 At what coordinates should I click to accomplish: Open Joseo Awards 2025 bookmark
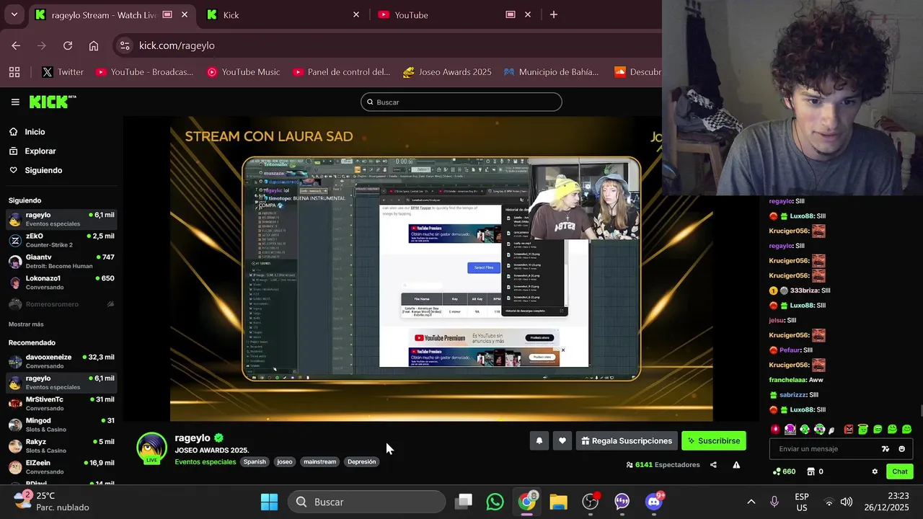point(447,72)
